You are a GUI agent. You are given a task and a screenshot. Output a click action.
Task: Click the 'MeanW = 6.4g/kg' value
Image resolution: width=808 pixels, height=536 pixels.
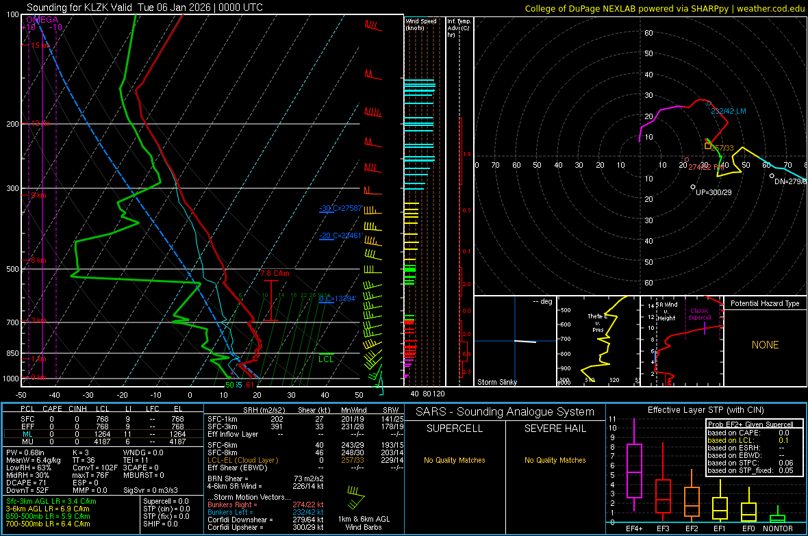[x=34, y=460]
